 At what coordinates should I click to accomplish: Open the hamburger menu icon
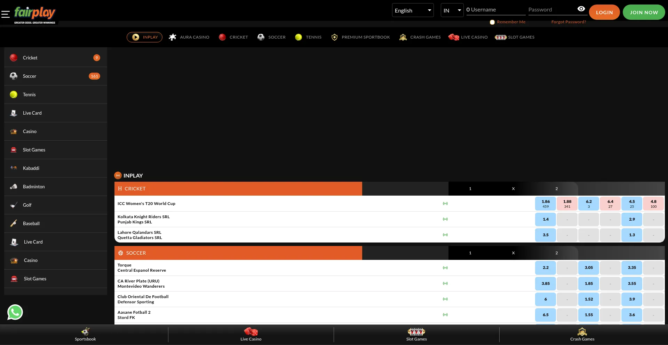[x=6, y=14]
